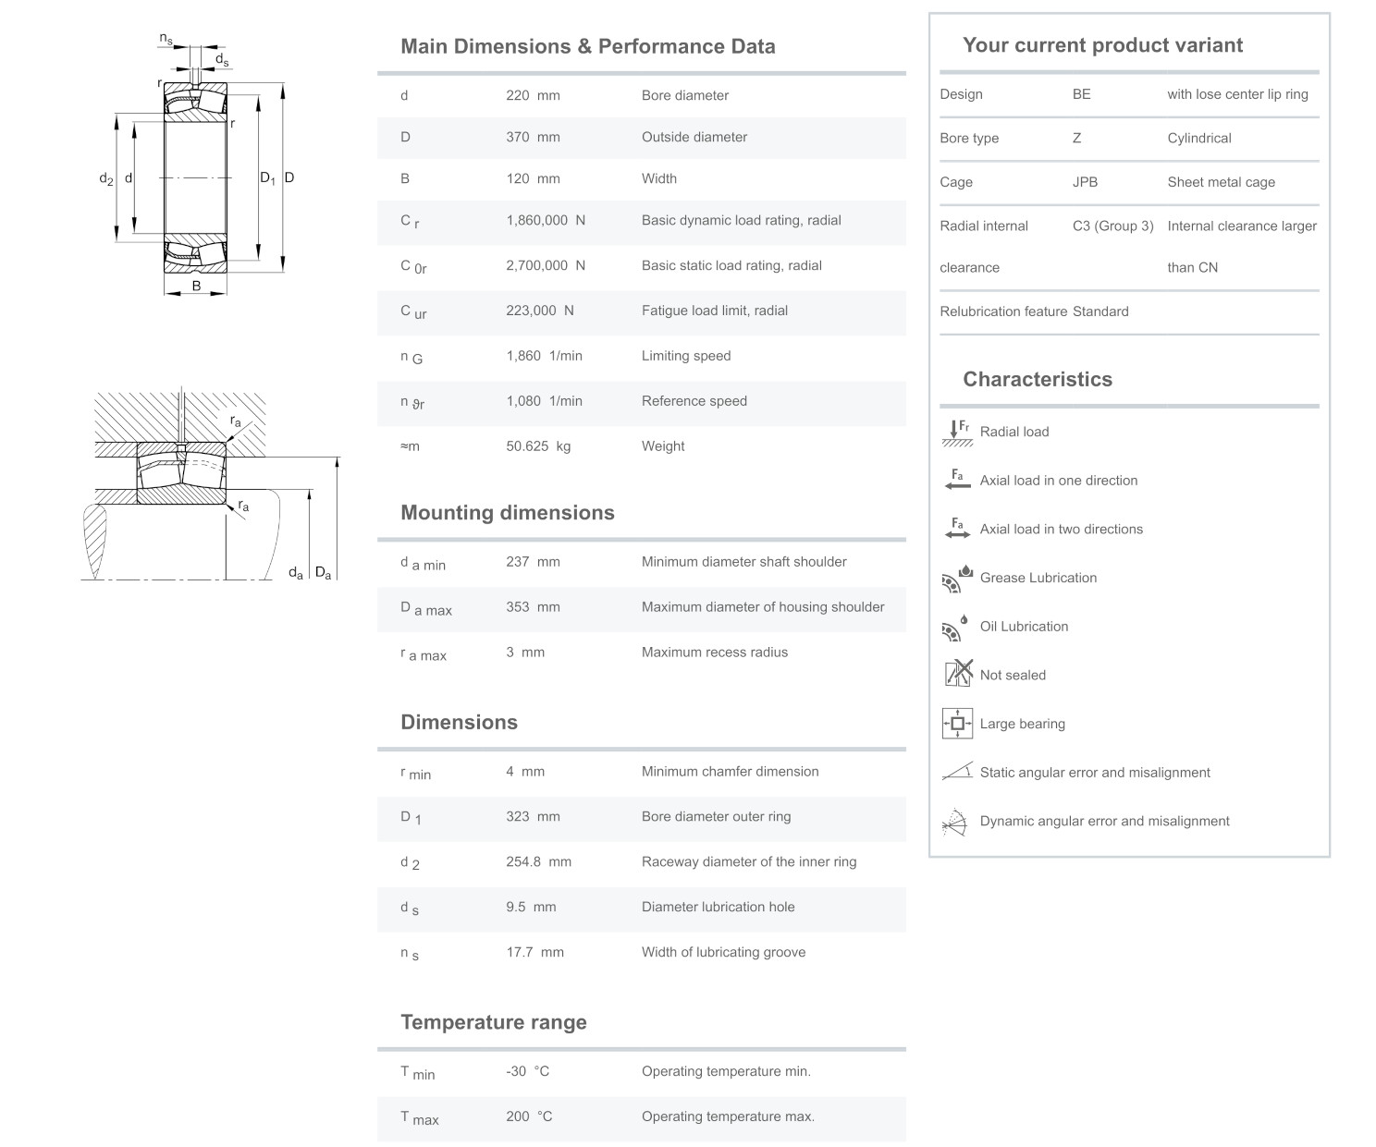Click the Sheet metal cage description

1221,182
